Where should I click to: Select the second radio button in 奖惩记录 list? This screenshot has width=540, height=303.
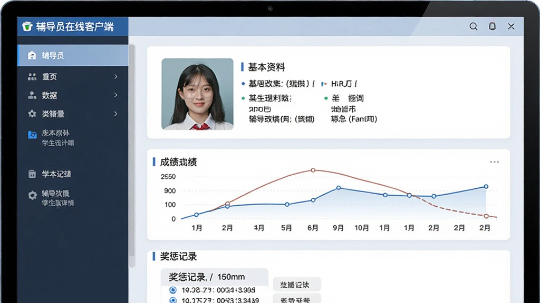173,300
